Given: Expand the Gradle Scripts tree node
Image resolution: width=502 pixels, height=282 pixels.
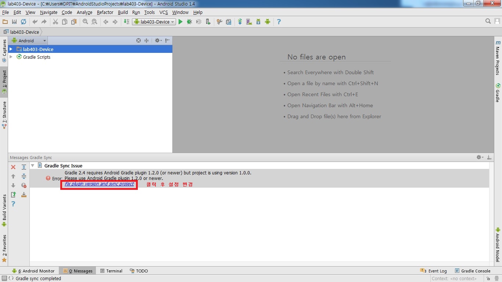Looking at the screenshot, I should pyautogui.click(x=11, y=57).
